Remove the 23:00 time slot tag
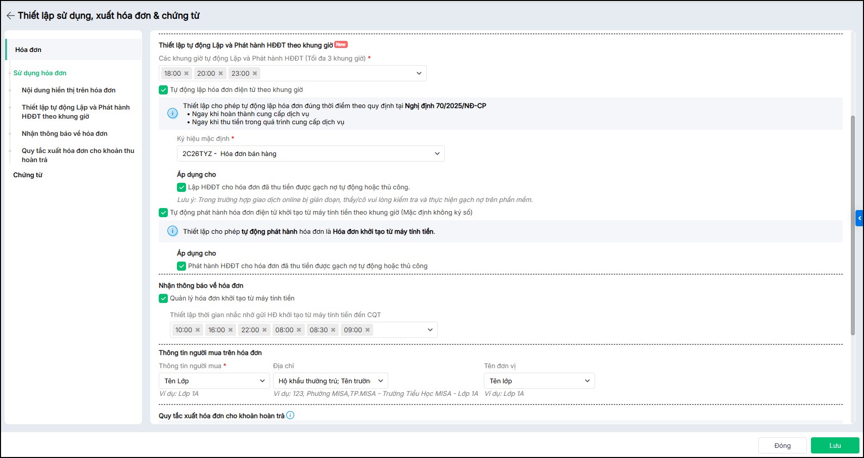The height and width of the screenshot is (458, 864). pyautogui.click(x=255, y=74)
